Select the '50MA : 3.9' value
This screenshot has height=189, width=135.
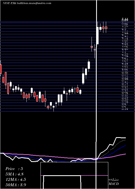(x=16, y=185)
